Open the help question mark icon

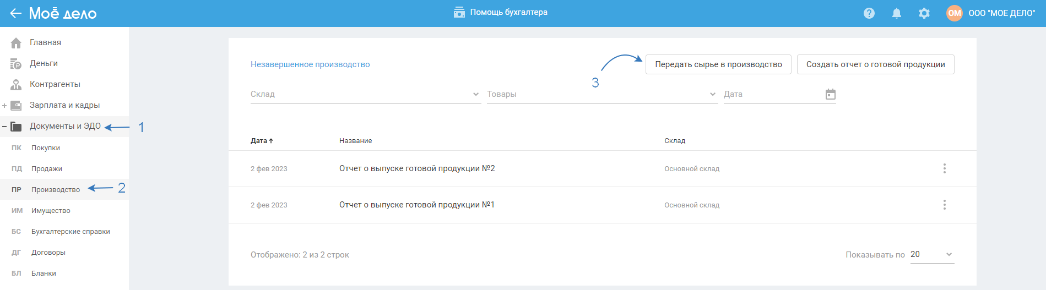pyautogui.click(x=869, y=13)
